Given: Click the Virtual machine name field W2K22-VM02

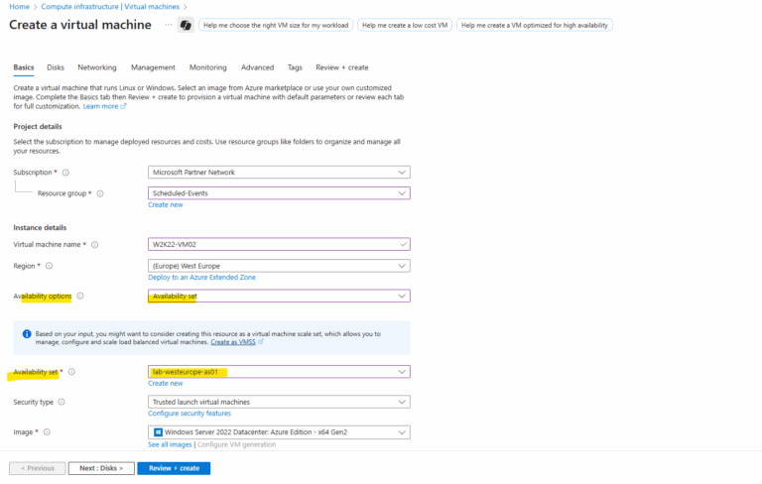Looking at the screenshot, I should click(279, 244).
